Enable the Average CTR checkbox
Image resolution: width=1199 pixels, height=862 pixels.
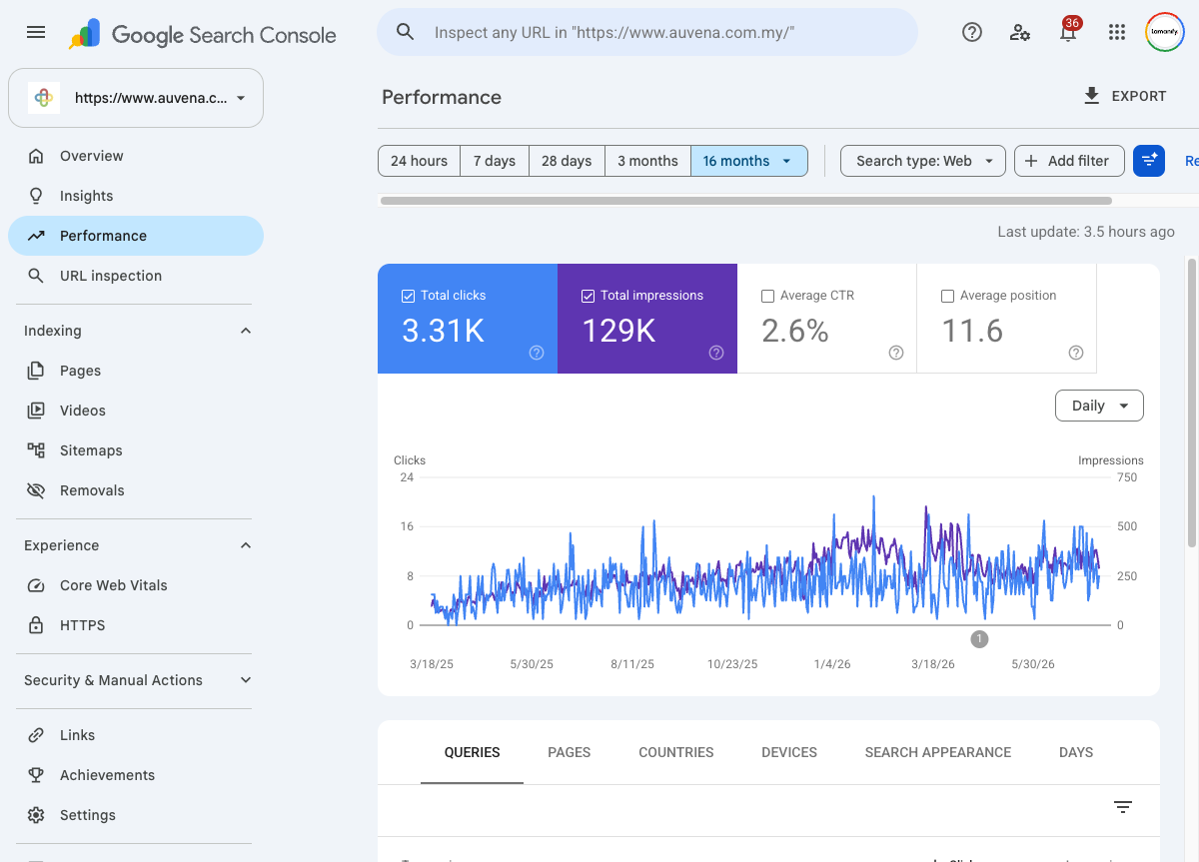click(x=767, y=296)
